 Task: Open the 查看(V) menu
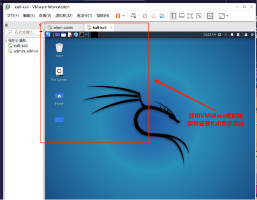[x=45, y=16]
